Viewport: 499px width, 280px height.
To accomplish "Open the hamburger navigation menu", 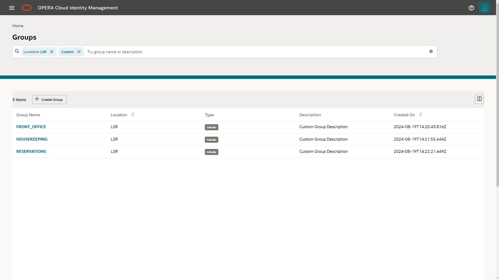I will [x=12, y=8].
